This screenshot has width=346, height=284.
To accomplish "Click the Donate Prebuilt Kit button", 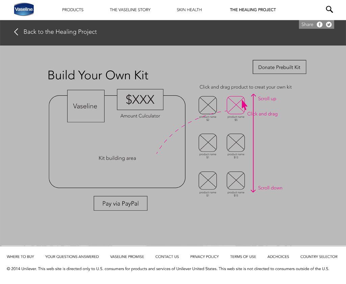I will 279,67.
